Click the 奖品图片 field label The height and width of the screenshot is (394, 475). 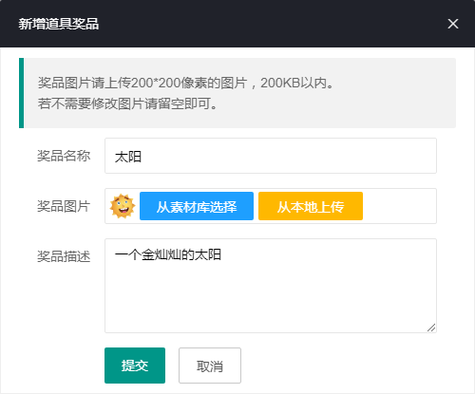[x=64, y=206]
